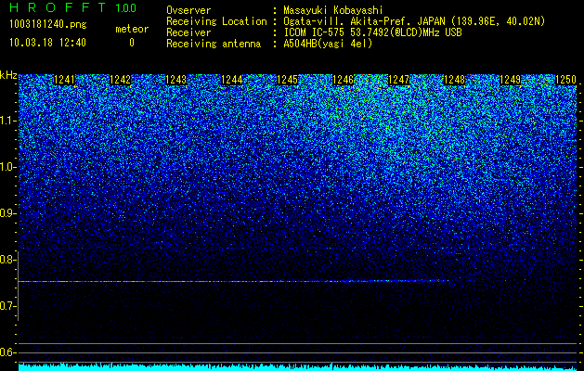Click observer name Masayuki Kobayashi
This screenshot has width=584, height=371.
333,10
